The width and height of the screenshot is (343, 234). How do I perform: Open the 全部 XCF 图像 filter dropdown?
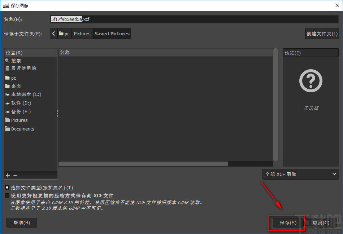300,174
